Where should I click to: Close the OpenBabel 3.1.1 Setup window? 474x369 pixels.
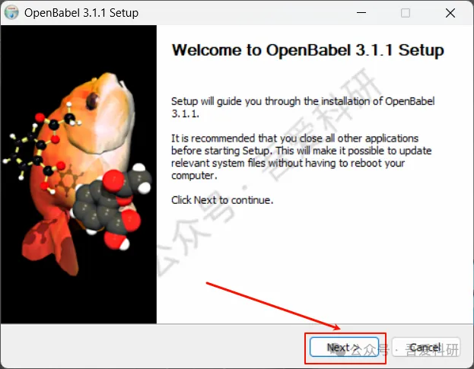450,13
